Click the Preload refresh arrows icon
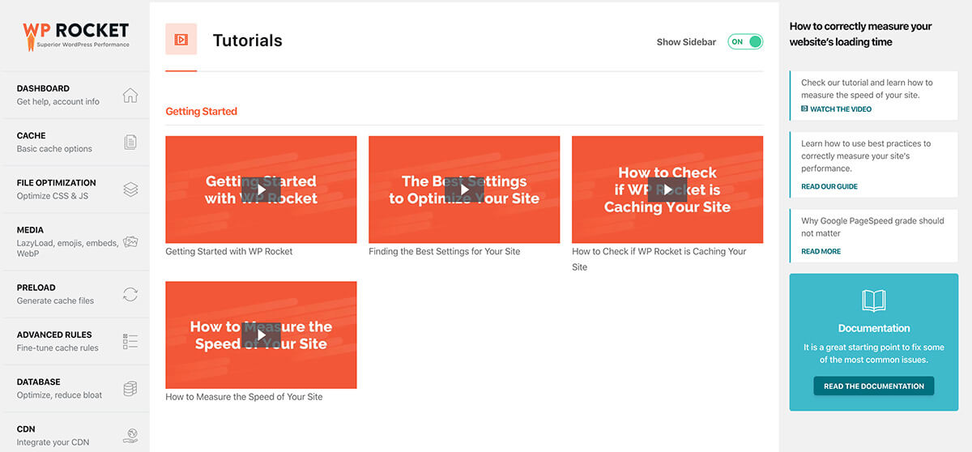The width and height of the screenshot is (972, 452). [x=130, y=294]
